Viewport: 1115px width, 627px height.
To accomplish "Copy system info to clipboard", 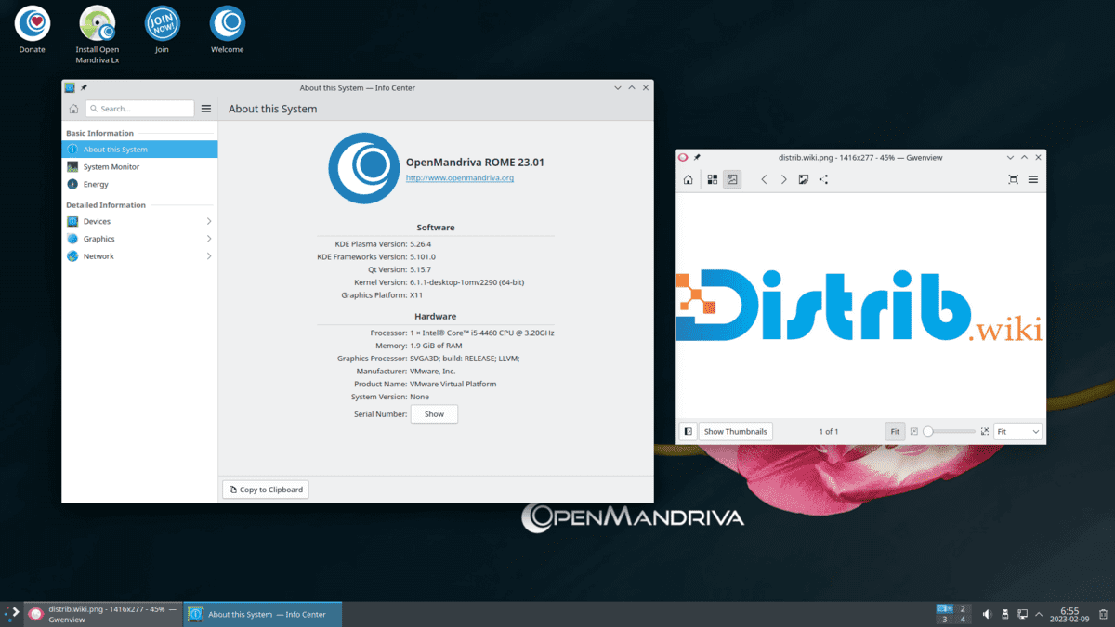I will click(265, 490).
